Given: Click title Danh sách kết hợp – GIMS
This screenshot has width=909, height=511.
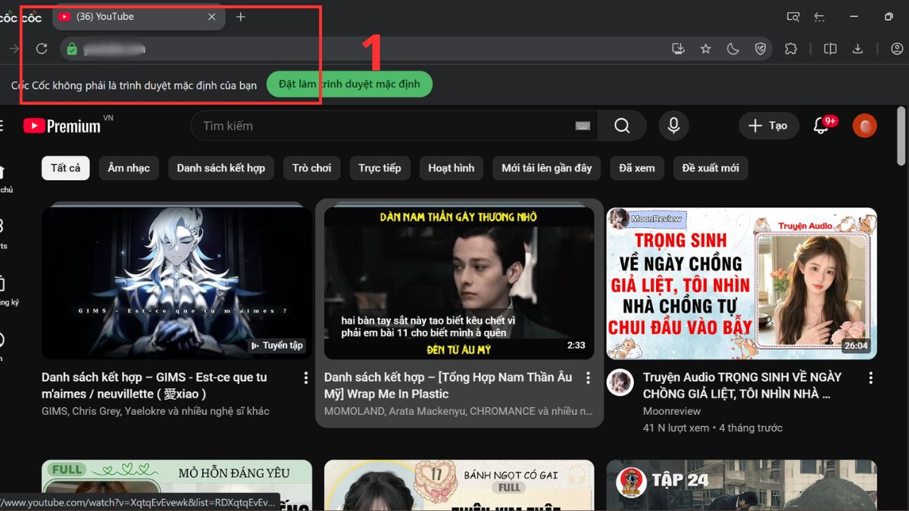Looking at the screenshot, I should (155, 385).
